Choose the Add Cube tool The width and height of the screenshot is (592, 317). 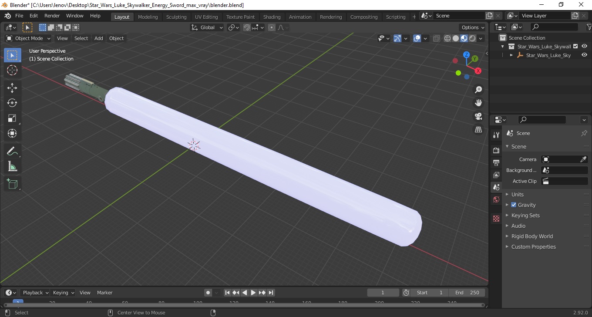point(12,184)
